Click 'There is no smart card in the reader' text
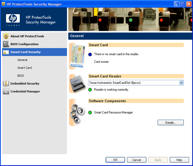The height and width of the screenshot is (166, 193). pyautogui.click(x=116, y=54)
